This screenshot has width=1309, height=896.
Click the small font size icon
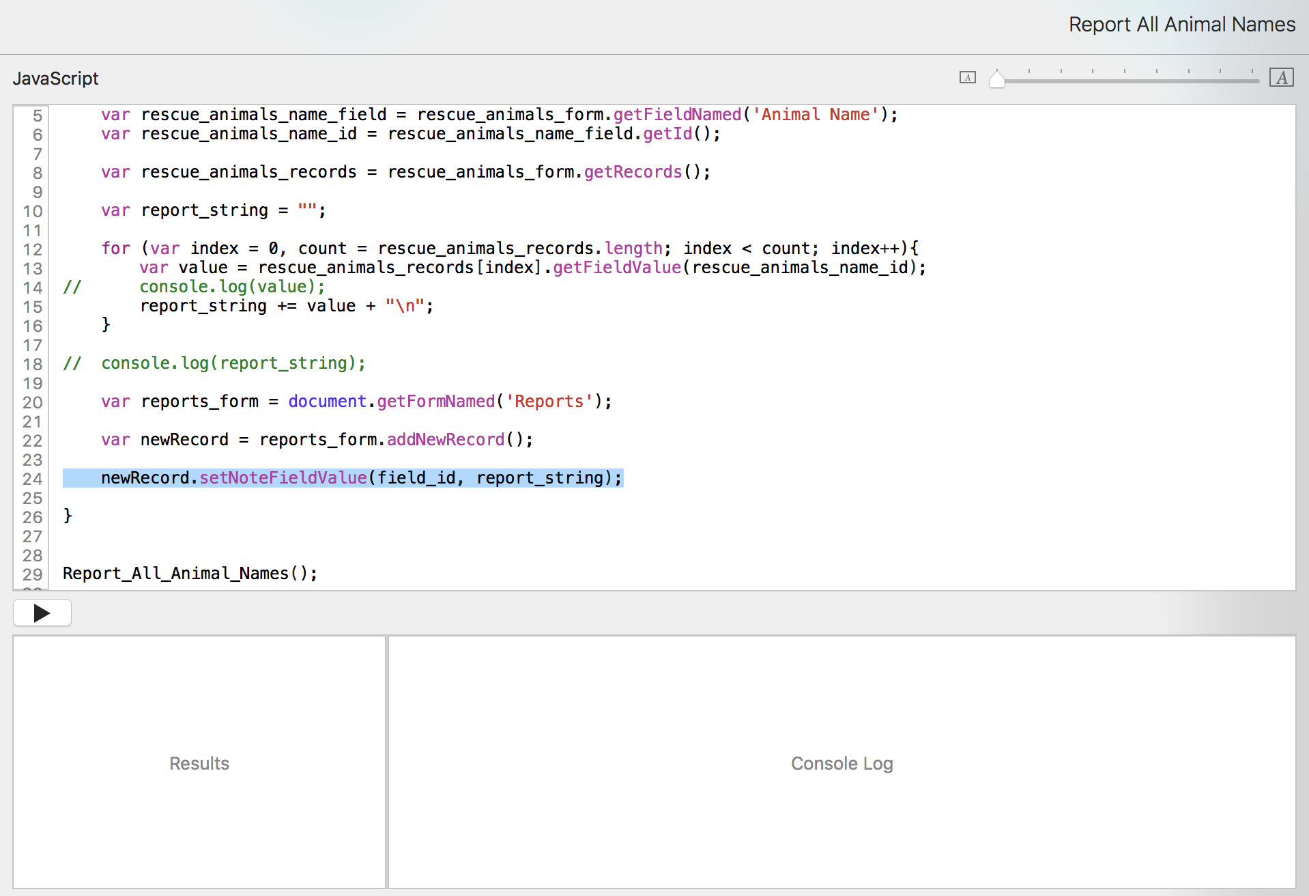click(967, 78)
